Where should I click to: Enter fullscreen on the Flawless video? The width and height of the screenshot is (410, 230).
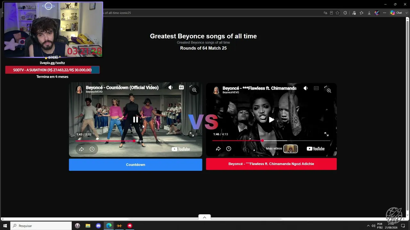pyautogui.click(x=326, y=134)
